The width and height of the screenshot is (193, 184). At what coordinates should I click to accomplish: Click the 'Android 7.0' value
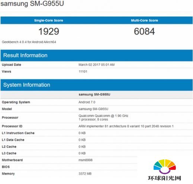point(87,102)
